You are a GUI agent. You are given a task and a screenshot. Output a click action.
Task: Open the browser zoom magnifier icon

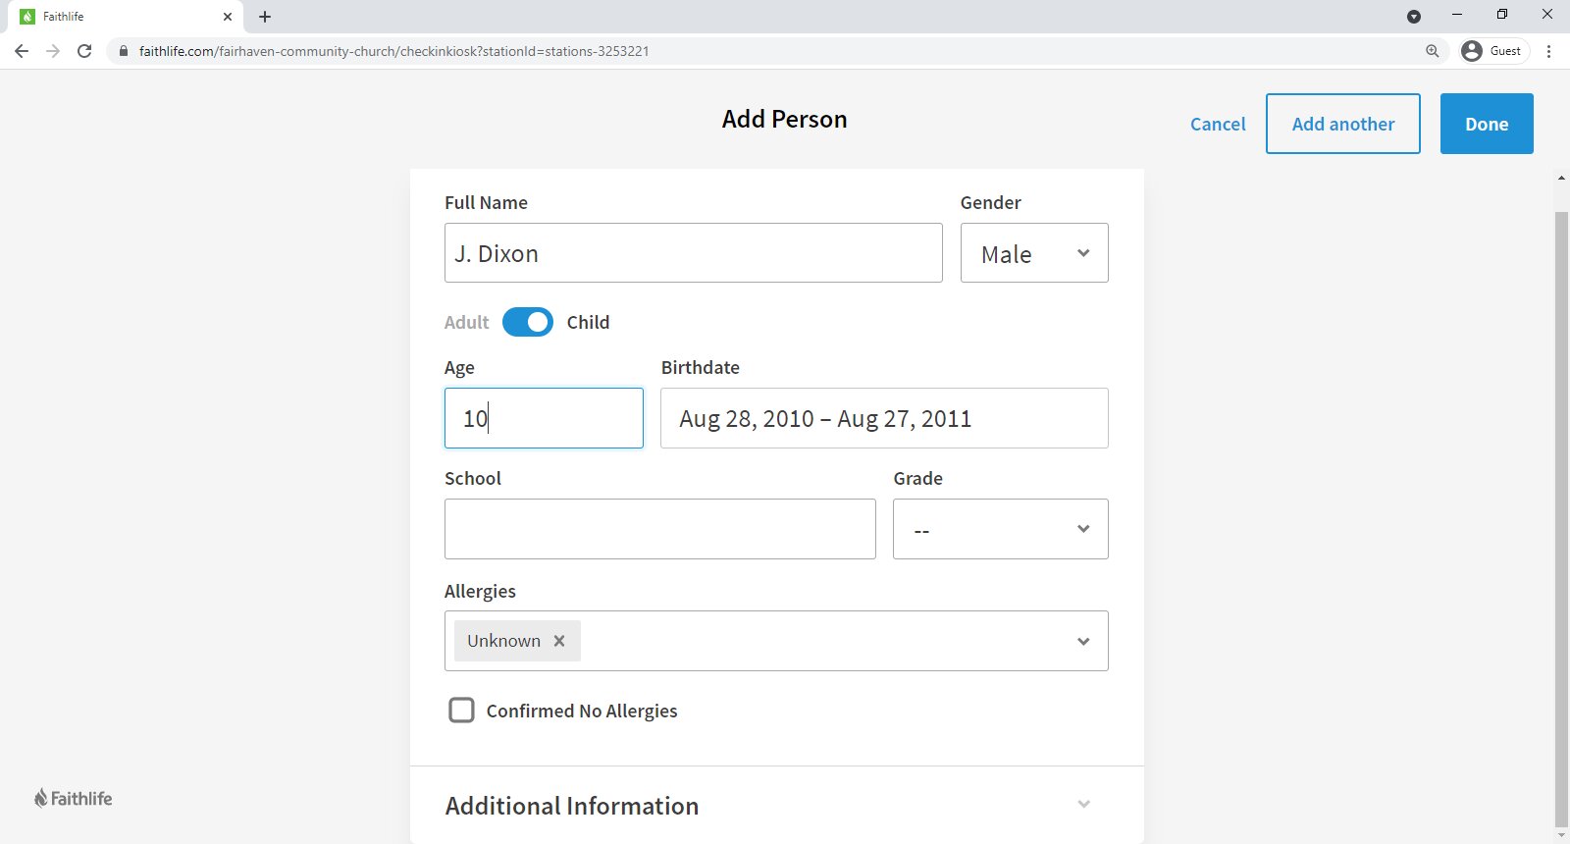point(1433,51)
